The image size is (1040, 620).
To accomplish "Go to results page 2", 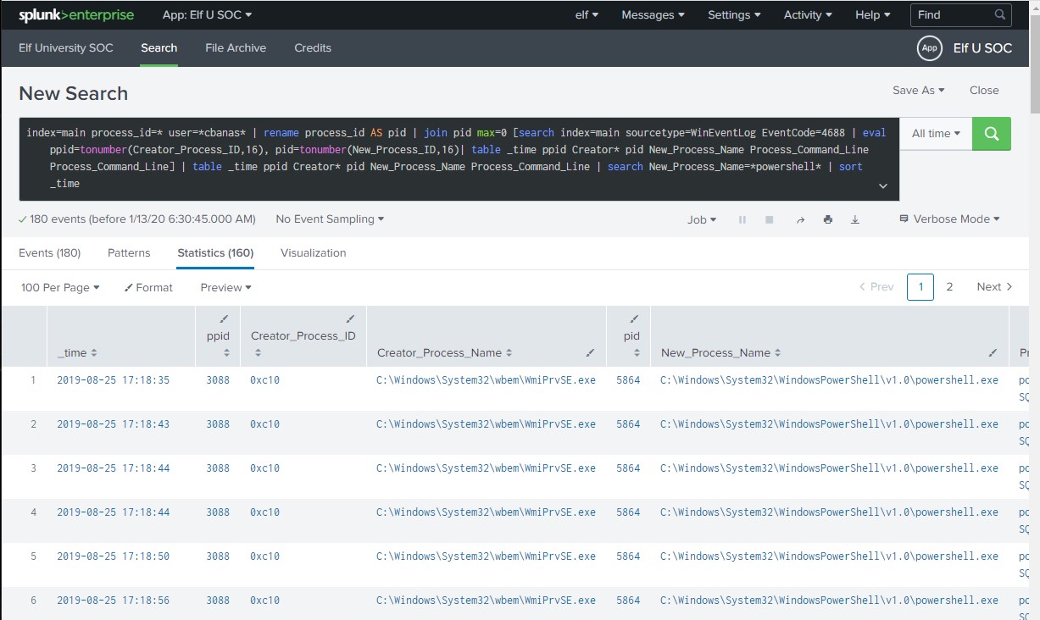I will pyautogui.click(x=949, y=287).
